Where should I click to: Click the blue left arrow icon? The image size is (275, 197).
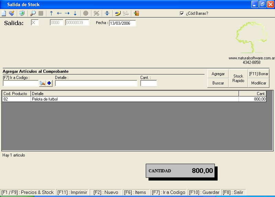(59, 13)
